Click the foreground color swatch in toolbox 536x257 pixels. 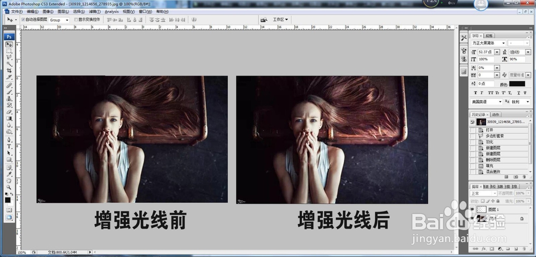pyautogui.click(x=8, y=200)
